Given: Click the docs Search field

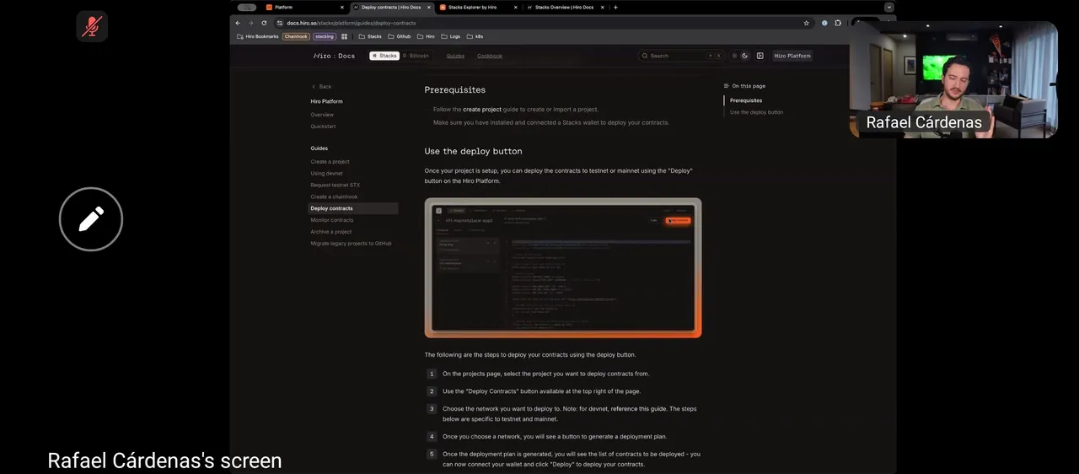Looking at the screenshot, I should (x=681, y=56).
